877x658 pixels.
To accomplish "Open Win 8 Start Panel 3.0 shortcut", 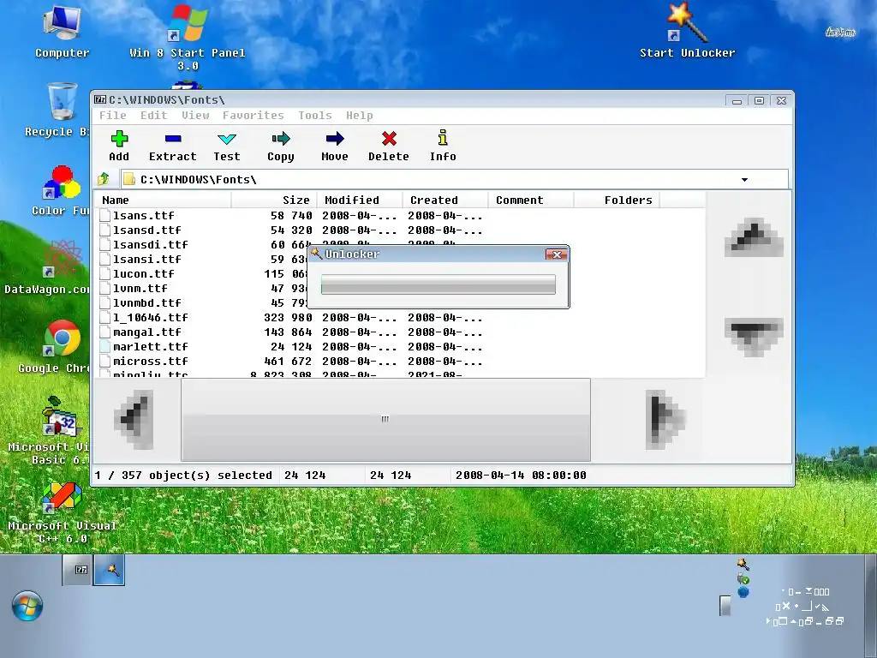I will [188, 37].
